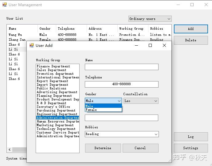
Task: Select International Department list item
Action: [x=57, y=77]
